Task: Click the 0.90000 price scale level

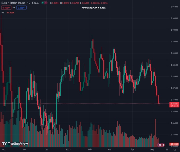Action: pyautogui.click(x=174, y=30)
